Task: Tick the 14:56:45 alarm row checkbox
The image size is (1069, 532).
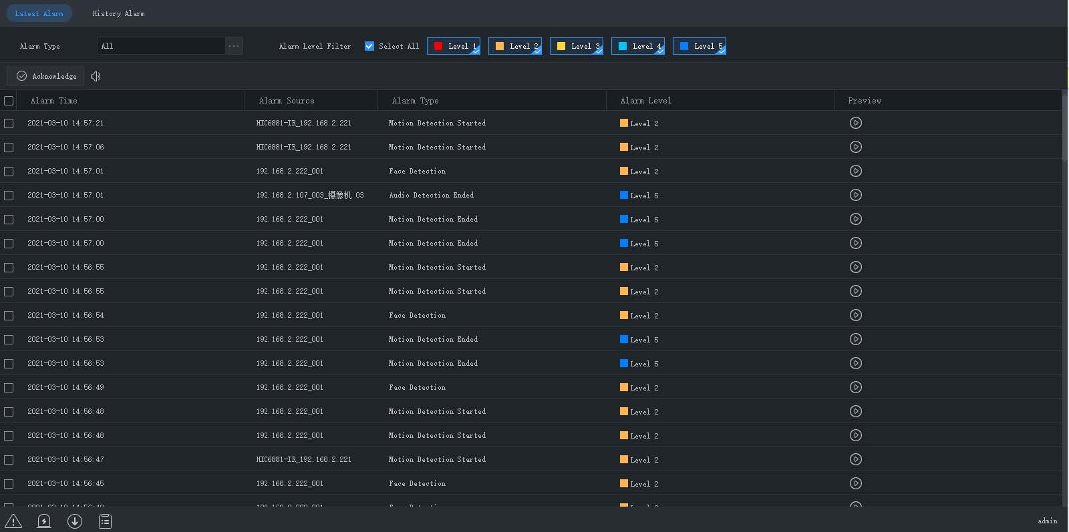Action: 9,484
